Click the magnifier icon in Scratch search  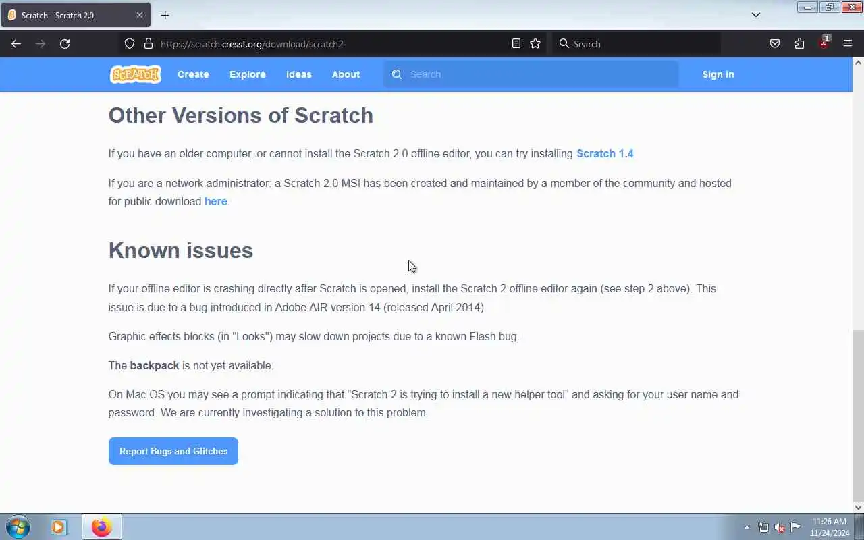pos(397,74)
